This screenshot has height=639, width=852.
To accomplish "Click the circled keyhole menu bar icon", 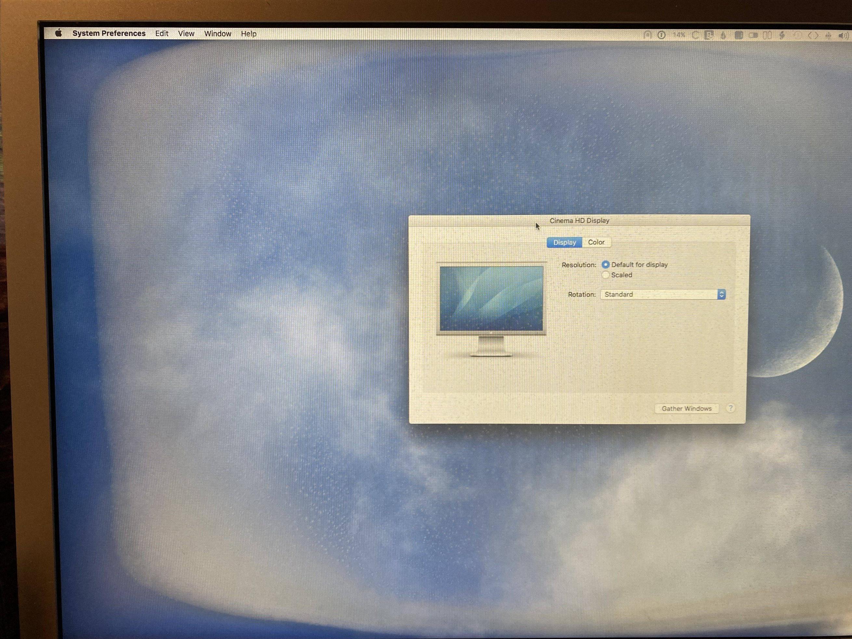I will tap(661, 35).
